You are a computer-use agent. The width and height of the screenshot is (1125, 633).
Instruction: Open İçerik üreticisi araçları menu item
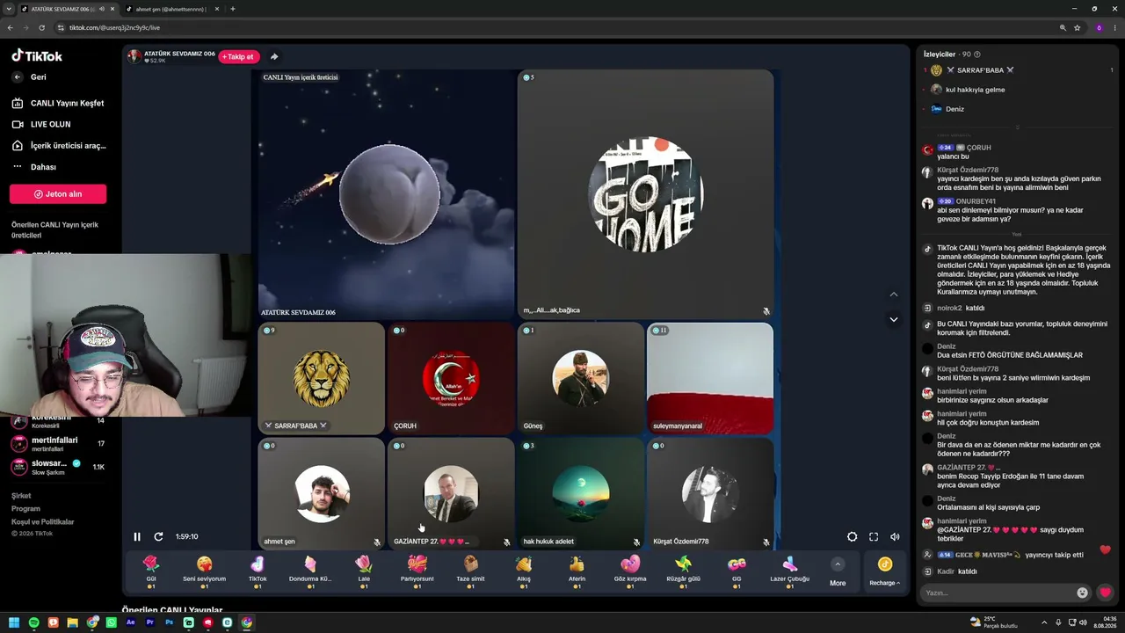(59, 146)
